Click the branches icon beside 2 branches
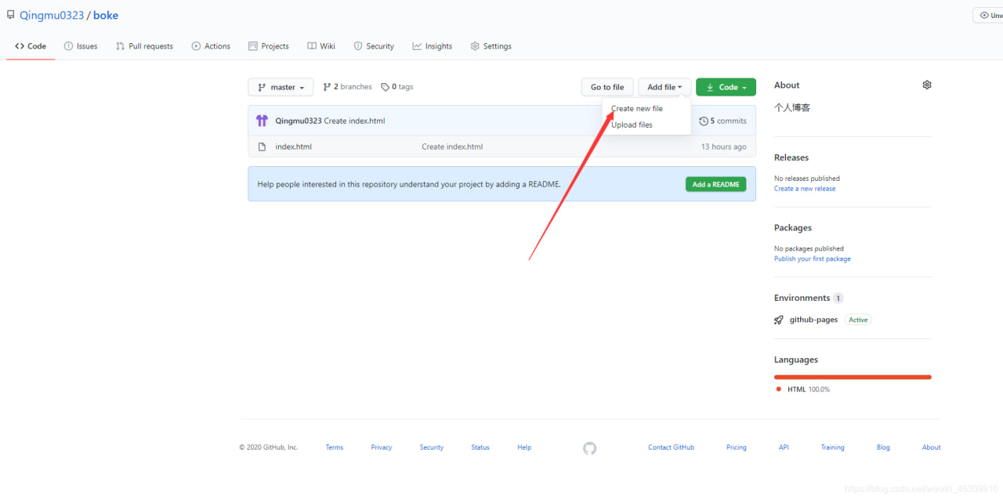 [327, 87]
